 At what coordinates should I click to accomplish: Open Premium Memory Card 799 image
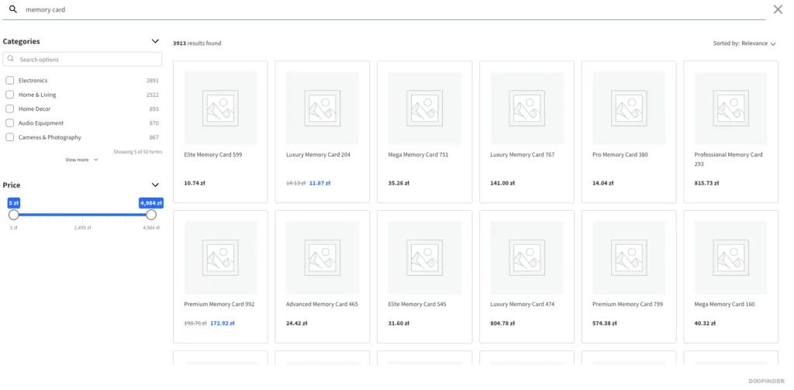coord(629,258)
